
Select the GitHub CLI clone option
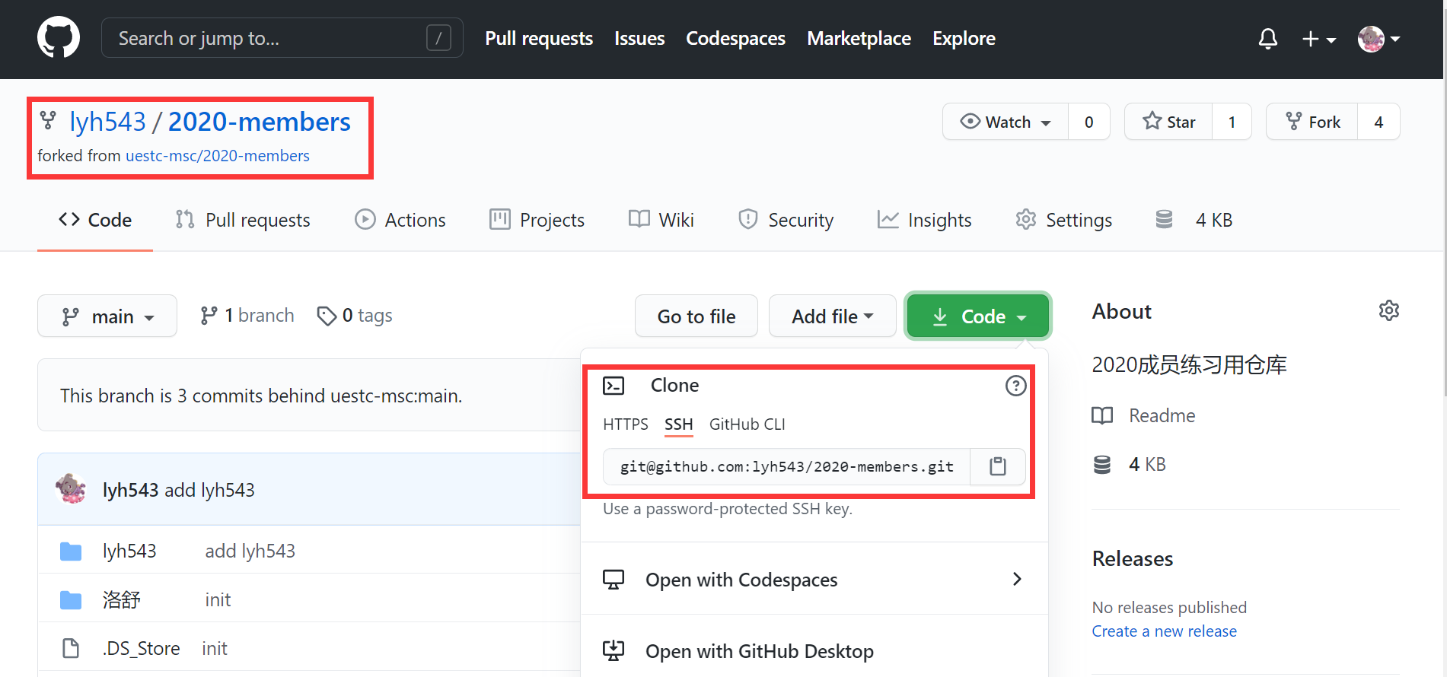coord(747,424)
